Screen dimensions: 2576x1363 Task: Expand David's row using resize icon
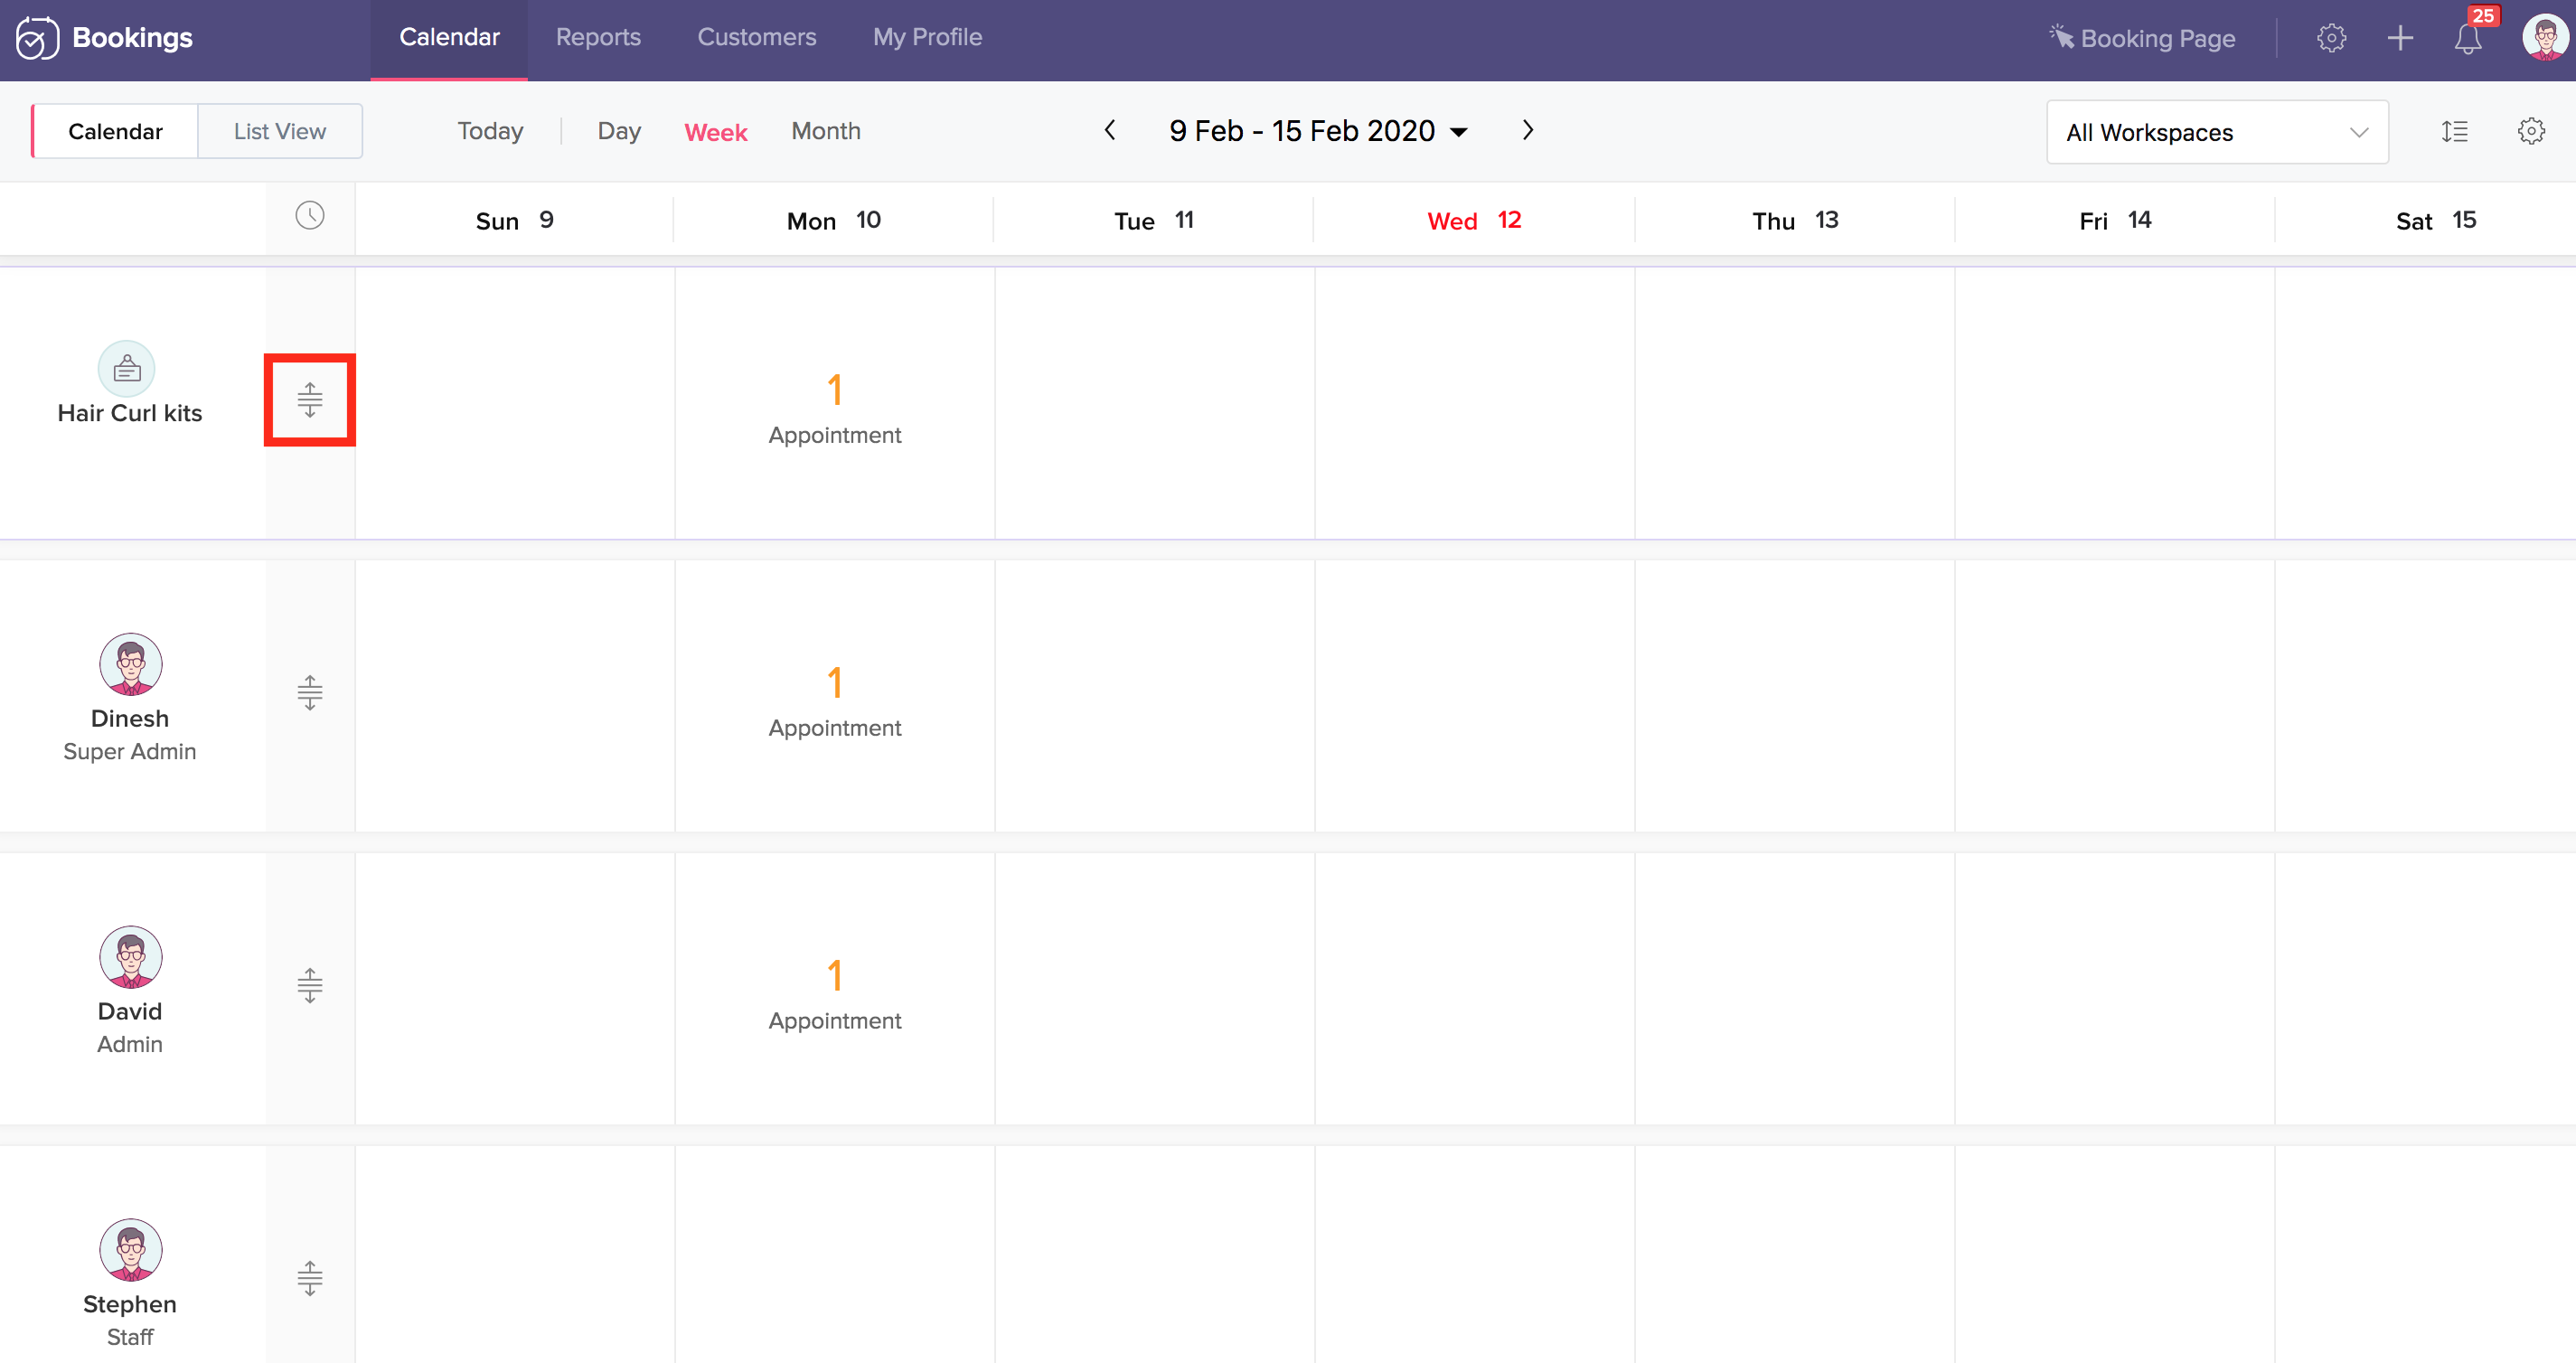click(310, 986)
